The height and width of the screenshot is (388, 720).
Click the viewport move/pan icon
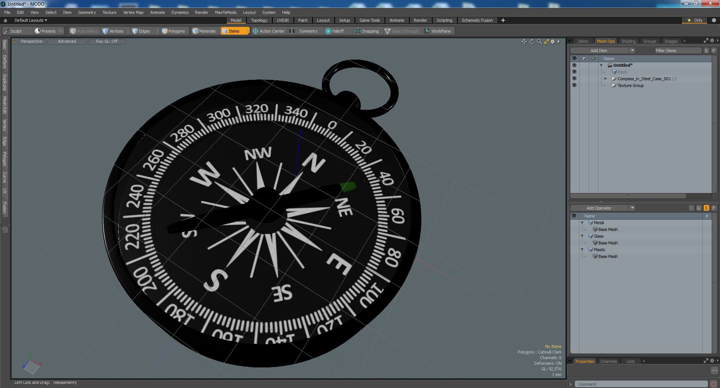point(524,42)
